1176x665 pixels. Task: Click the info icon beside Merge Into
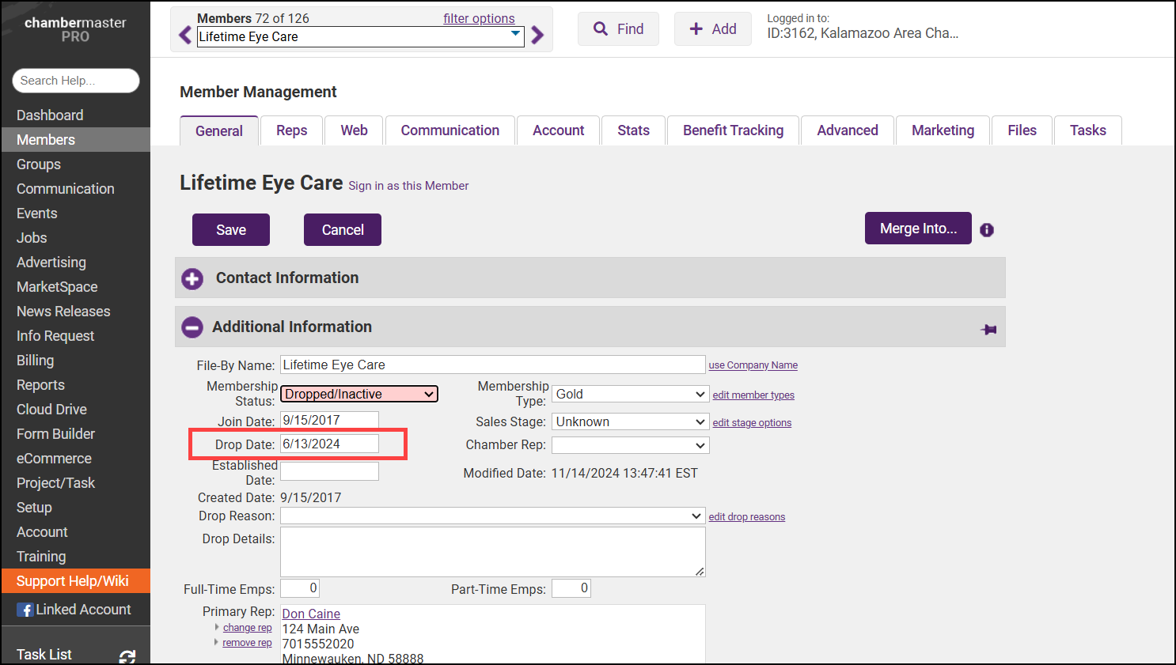pos(987,230)
